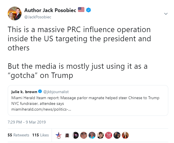Click the American flag emoji icon

[x=81, y=9]
